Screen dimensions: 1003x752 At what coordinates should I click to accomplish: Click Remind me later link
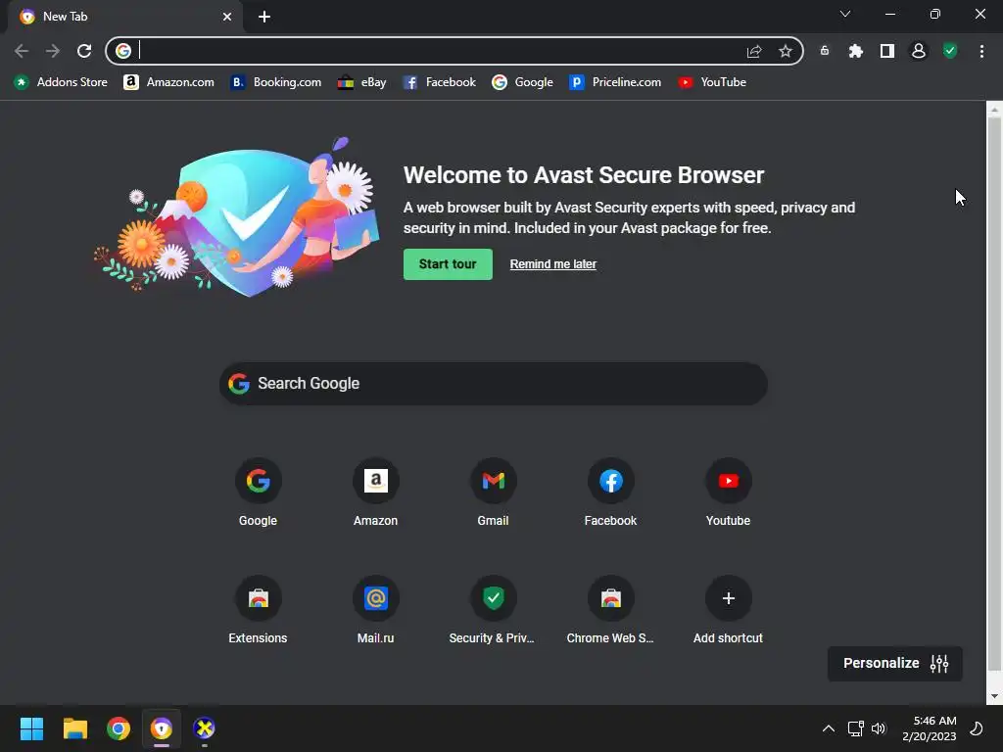[x=552, y=264]
